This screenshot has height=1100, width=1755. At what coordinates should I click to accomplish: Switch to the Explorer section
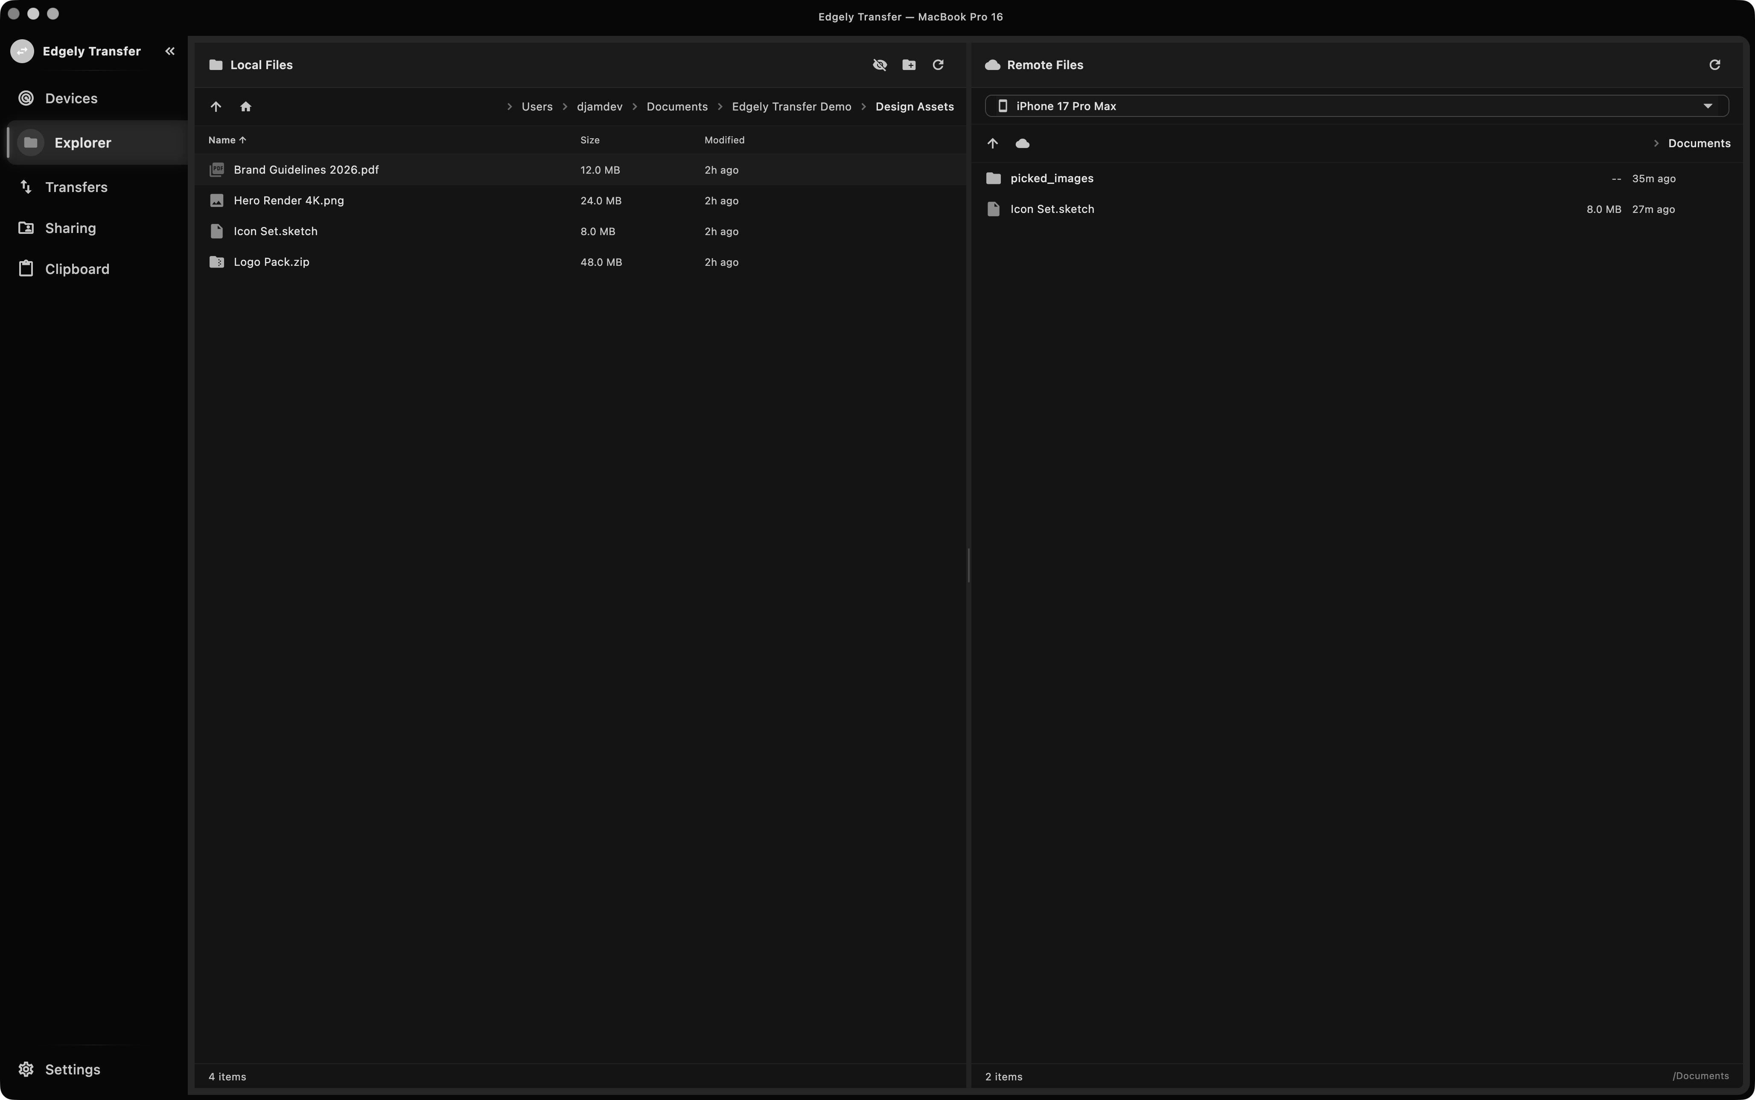pyautogui.click(x=97, y=143)
